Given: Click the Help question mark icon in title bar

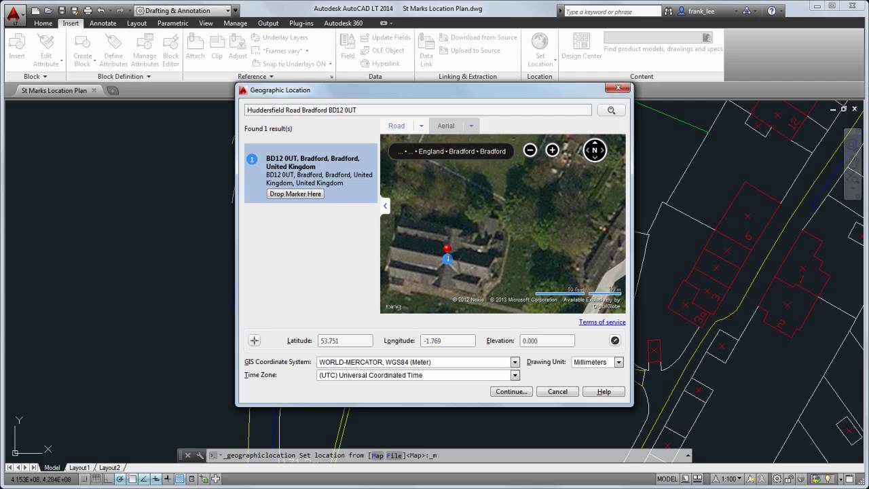Looking at the screenshot, I should pos(772,11).
